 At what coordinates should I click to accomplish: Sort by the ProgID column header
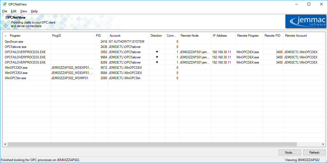click(x=72, y=36)
